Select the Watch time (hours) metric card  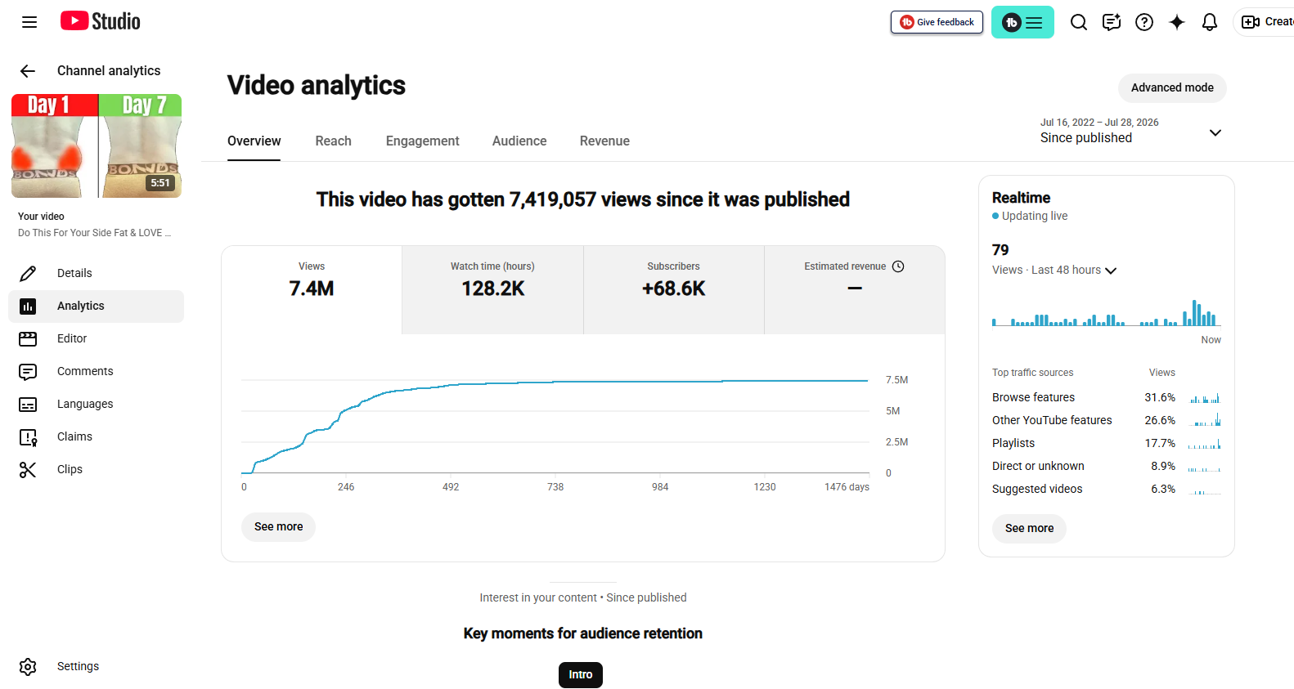pos(492,290)
